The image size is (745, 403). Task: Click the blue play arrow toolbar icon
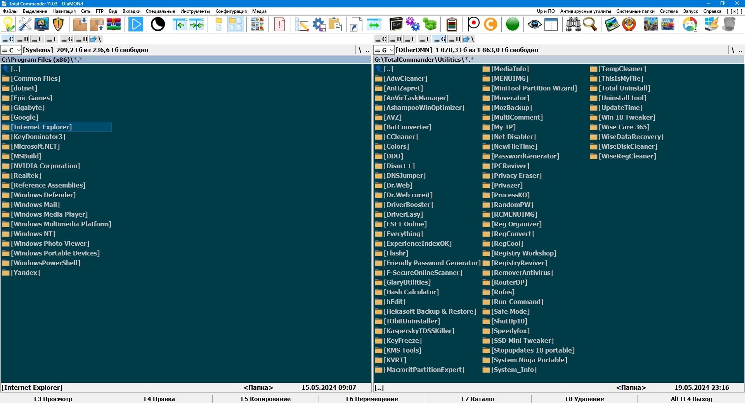pyautogui.click(x=136, y=24)
